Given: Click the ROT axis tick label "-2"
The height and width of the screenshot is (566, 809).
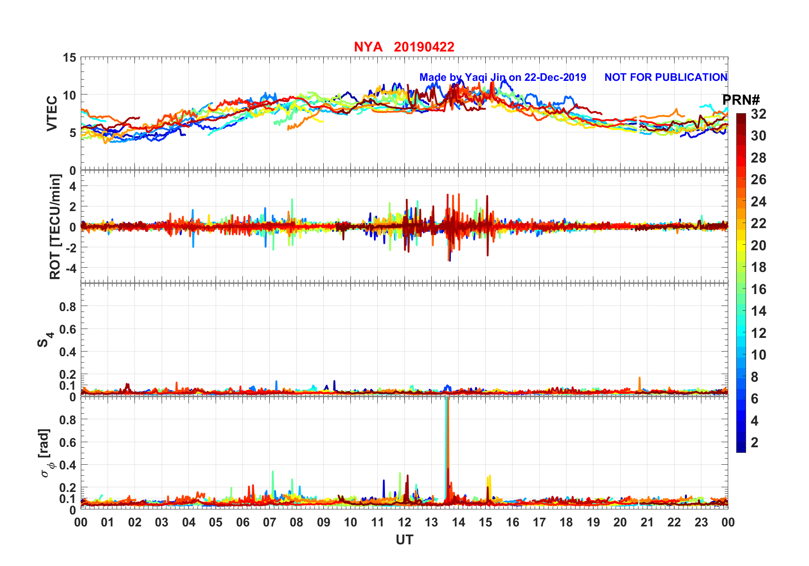Looking at the screenshot, I should 70,248.
